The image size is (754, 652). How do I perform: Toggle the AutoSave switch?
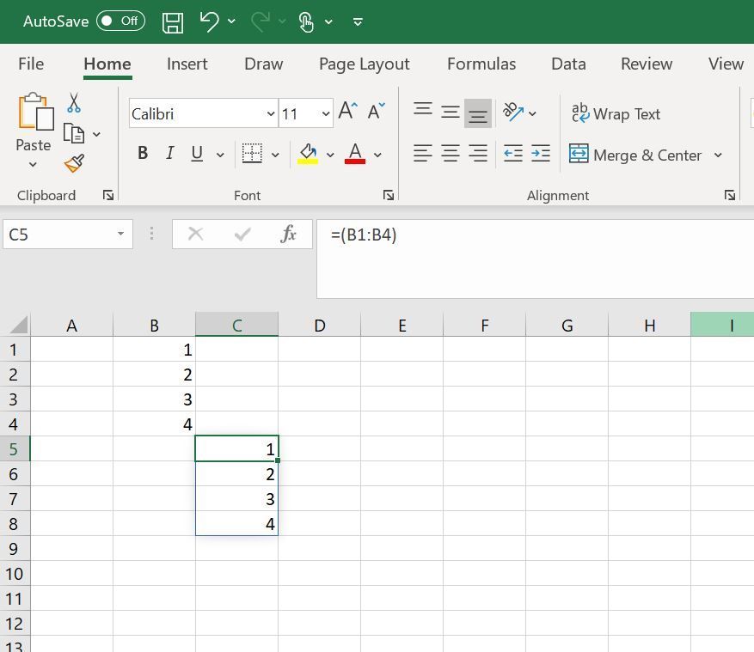[x=120, y=21]
